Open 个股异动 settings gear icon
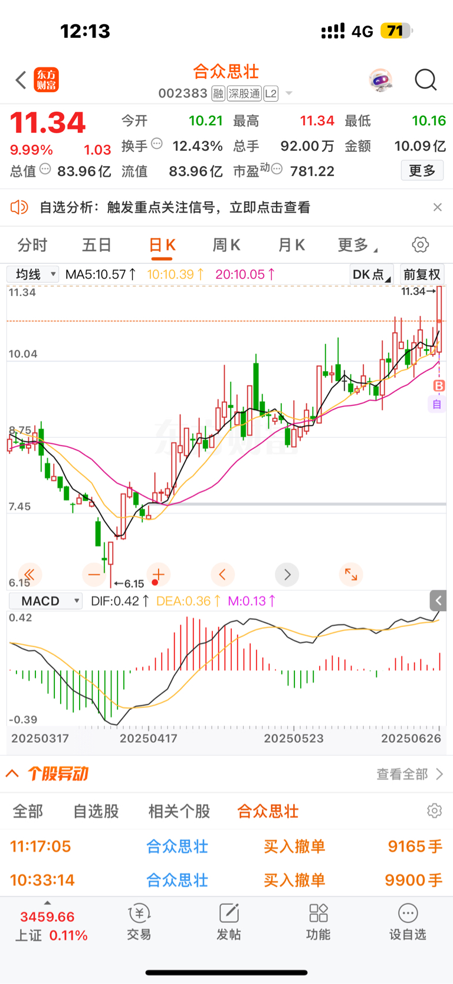The width and height of the screenshot is (453, 984). [x=435, y=810]
